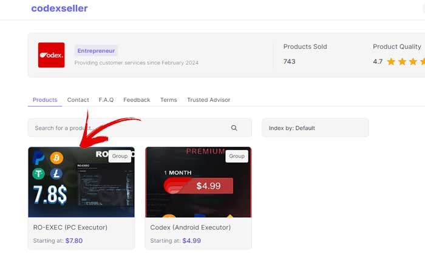Go to the Feedback tab

pos(137,100)
